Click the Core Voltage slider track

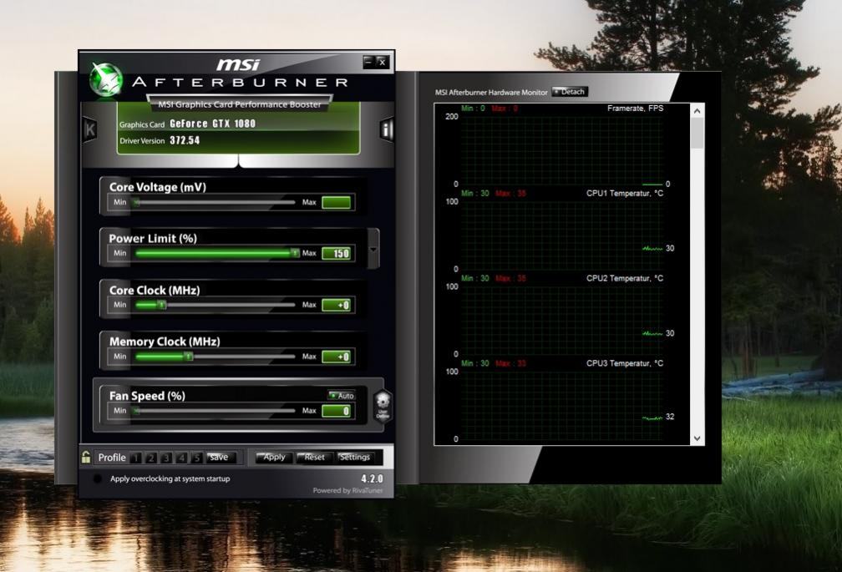click(215, 202)
